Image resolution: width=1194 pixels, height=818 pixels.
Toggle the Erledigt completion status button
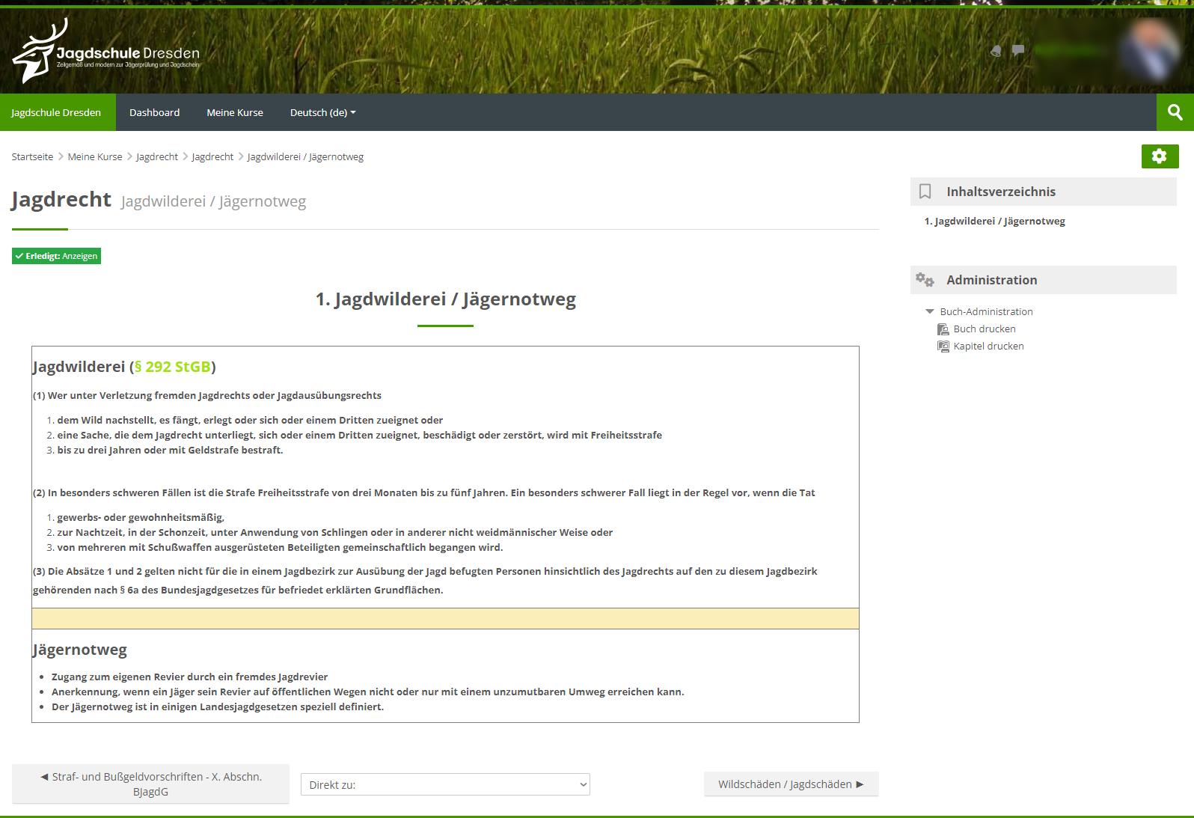pyautogui.click(x=56, y=256)
